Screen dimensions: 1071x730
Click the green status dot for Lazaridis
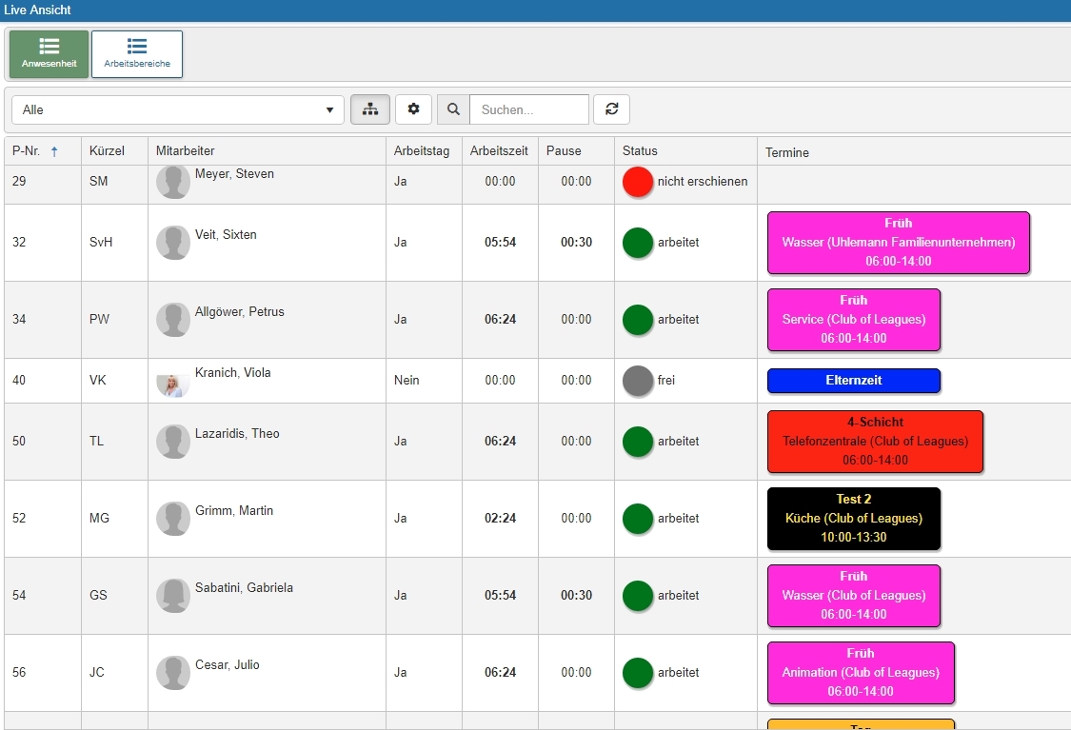[638, 442]
